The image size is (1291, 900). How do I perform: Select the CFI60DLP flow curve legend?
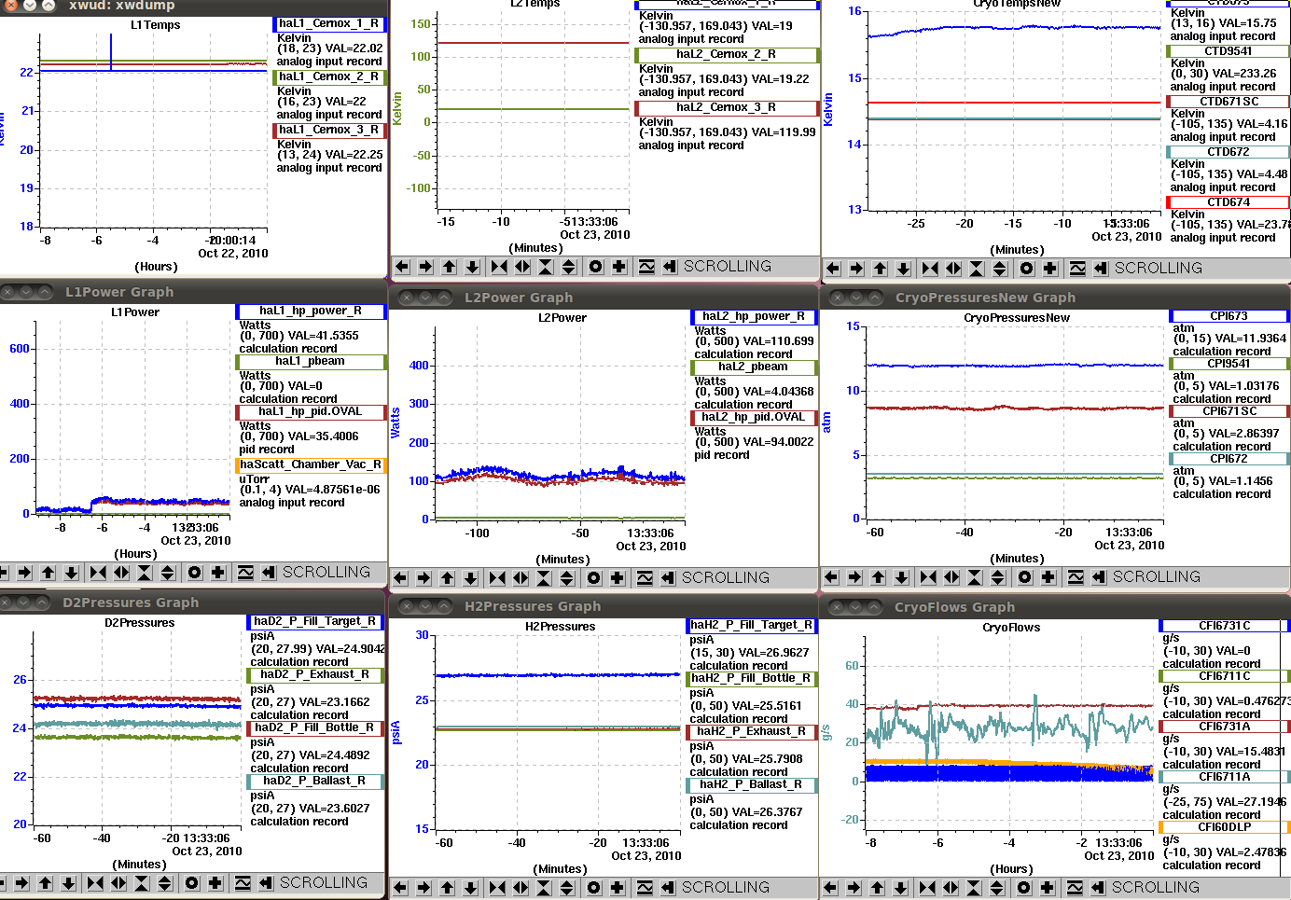1225,826
